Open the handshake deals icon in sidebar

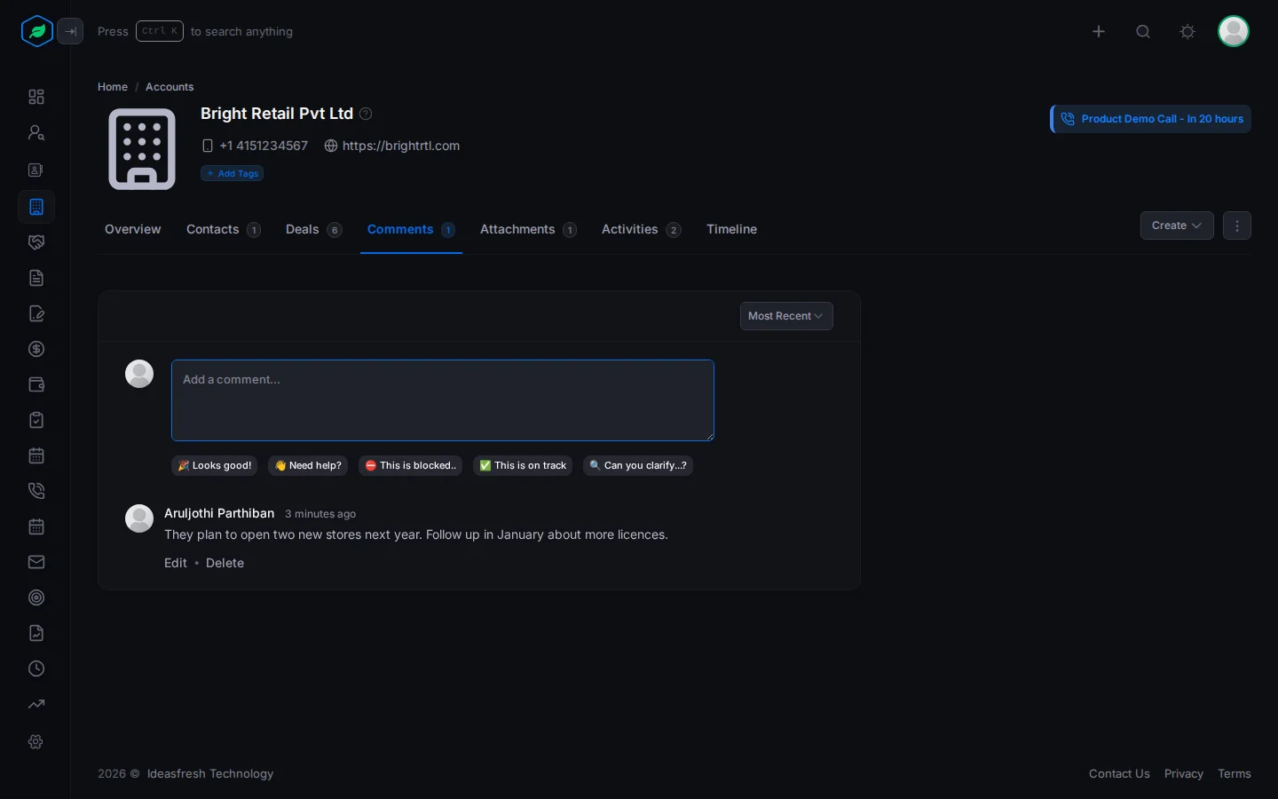pos(36,242)
